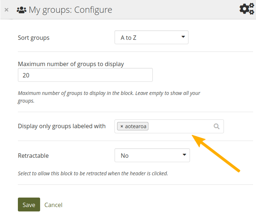Click the arrow on the Retractable No selector
The width and height of the screenshot is (256, 214).
[184, 155]
